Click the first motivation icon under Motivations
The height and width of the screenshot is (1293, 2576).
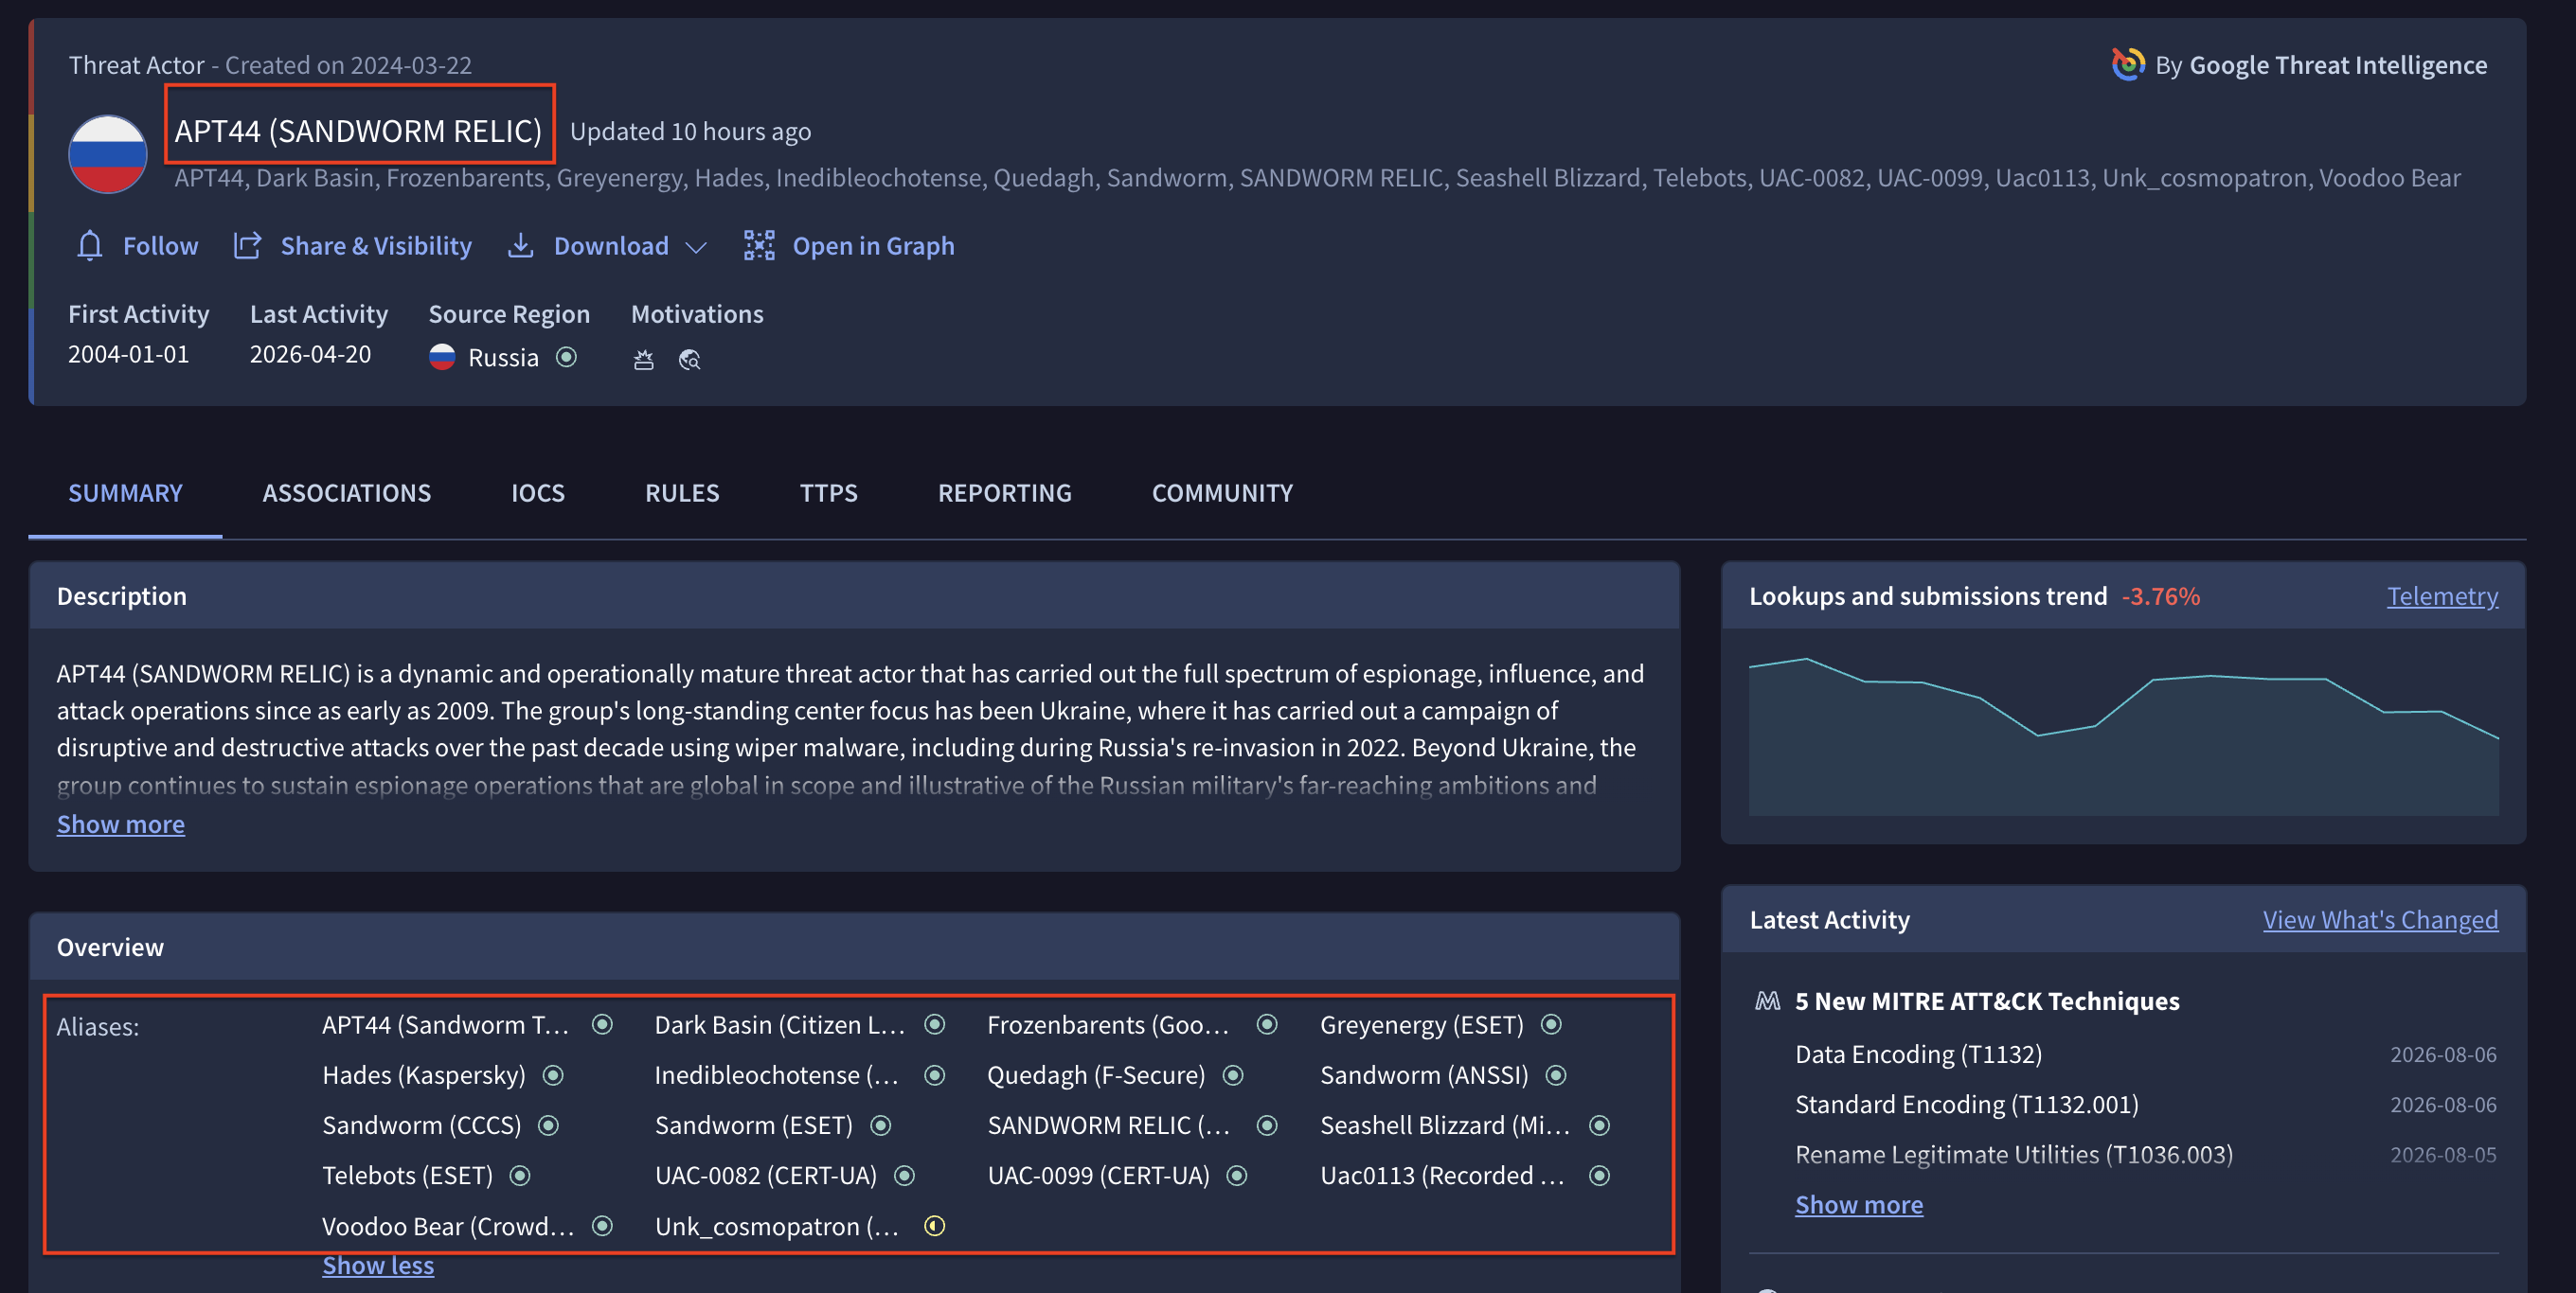644,359
